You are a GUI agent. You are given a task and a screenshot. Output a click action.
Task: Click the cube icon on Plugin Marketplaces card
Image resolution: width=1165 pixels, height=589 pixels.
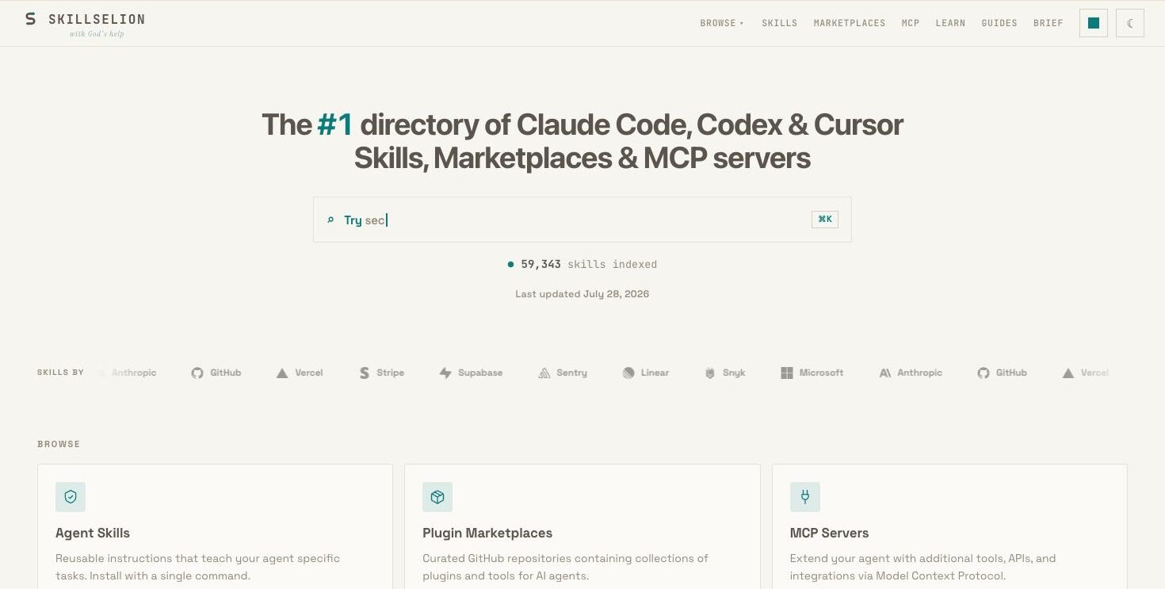point(437,497)
